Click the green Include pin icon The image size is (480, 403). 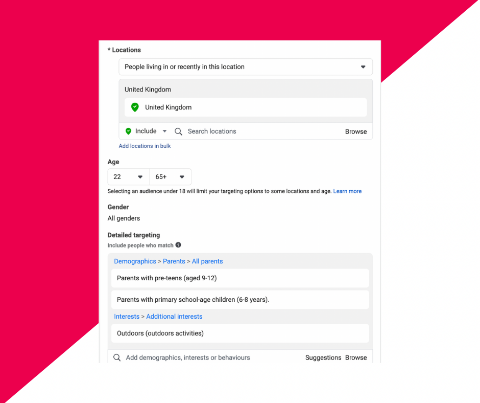point(128,131)
